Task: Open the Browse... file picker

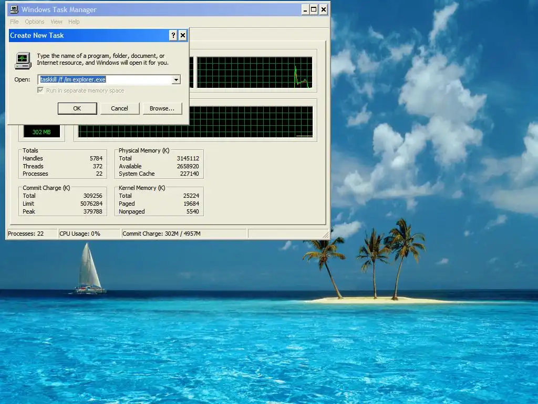Action: pos(162,108)
